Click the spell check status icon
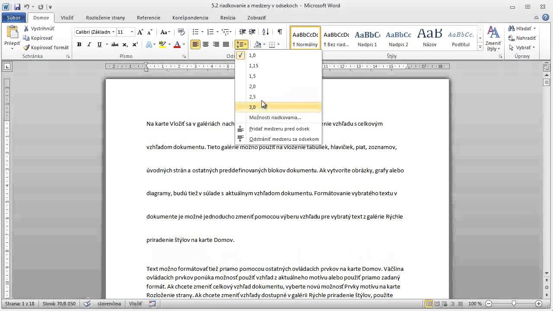This screenshot has height=311, width=553. coord(87,304)
